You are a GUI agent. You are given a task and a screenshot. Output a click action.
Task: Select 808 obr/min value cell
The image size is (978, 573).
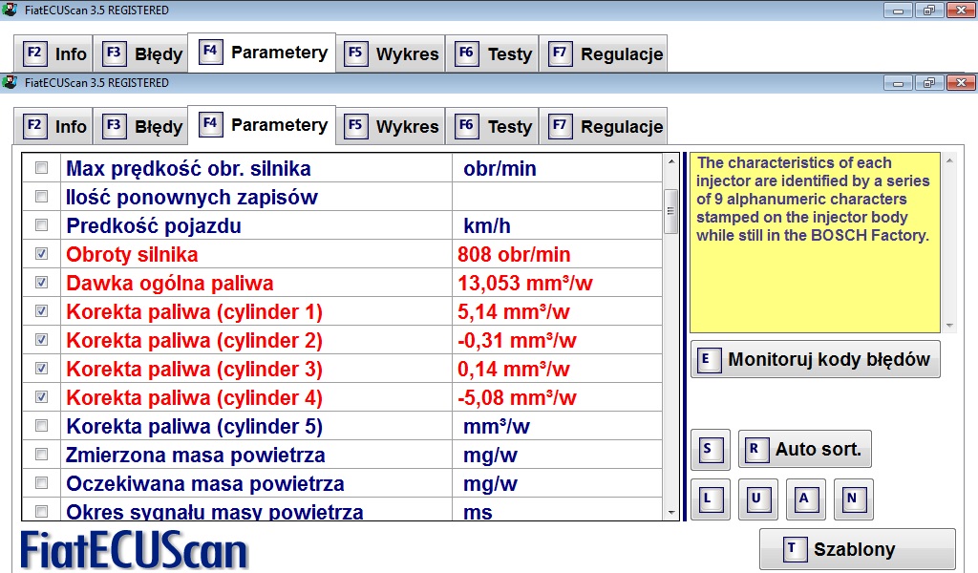coord(557,254)
